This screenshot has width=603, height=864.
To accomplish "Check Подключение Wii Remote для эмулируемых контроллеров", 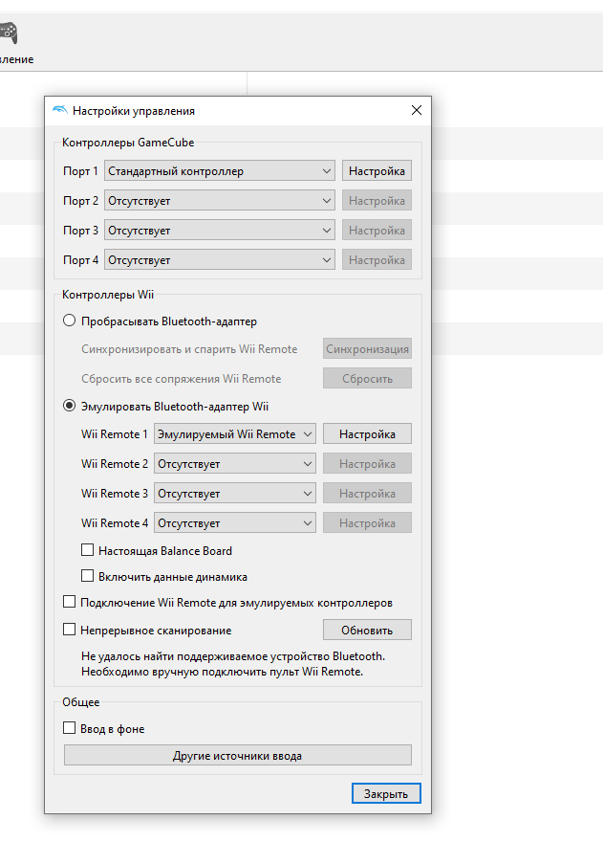I will (x=69, y=602).
